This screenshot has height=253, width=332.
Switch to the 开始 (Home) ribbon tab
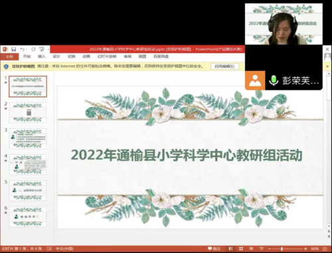pos(27,56)
